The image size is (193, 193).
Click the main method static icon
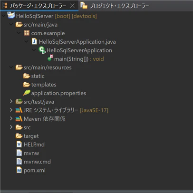coord(50,58)
